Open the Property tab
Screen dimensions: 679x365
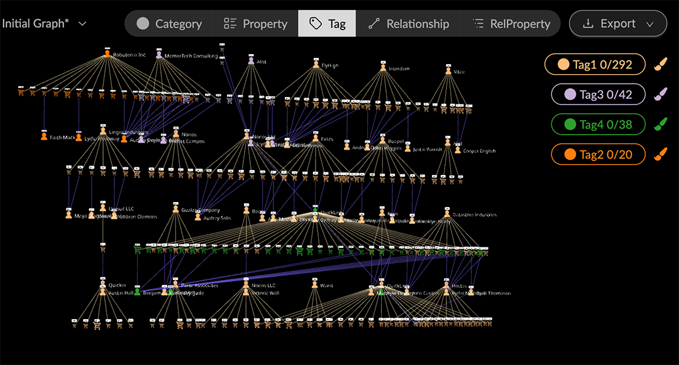[x=255, y=24]
